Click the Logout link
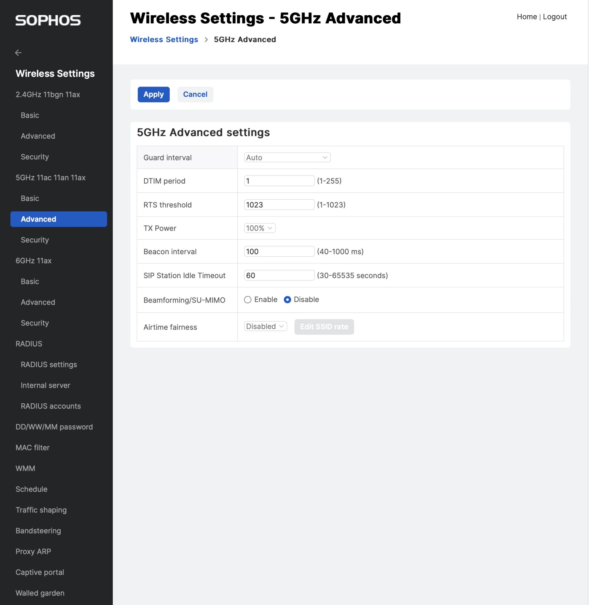Screen dimensions: 589x605 (x=555, y=17)
